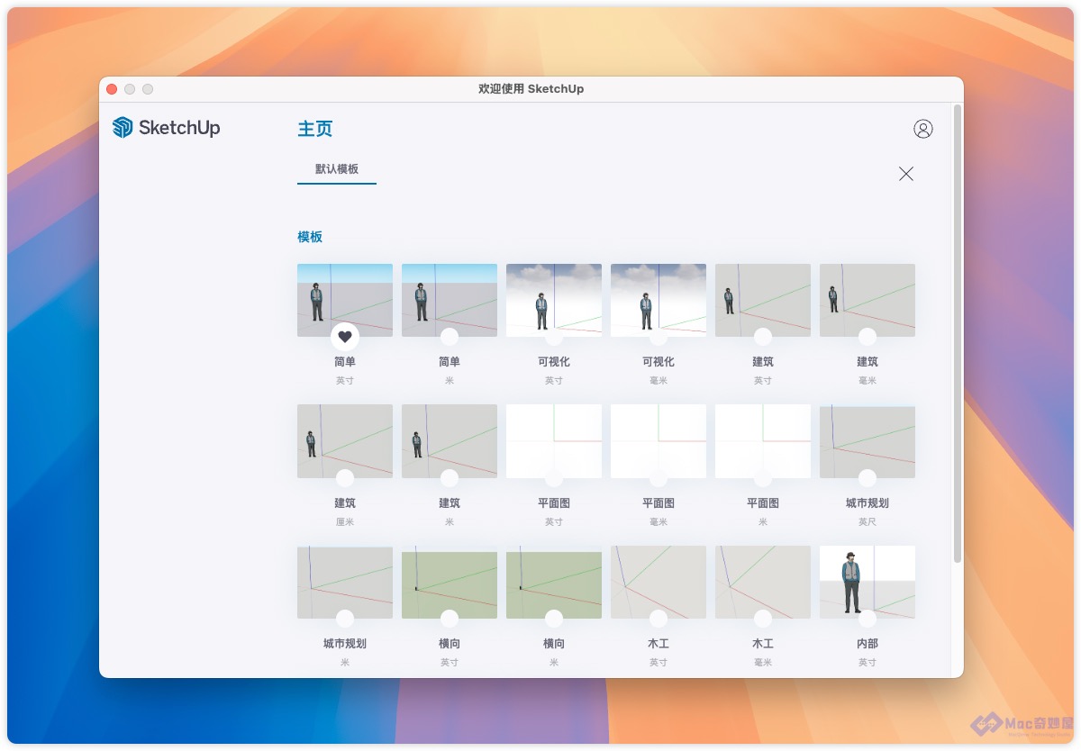
Task: Pick the 建筑 厘米 template thumbnail
Action: pyautogui.click(x=345, y=441)
